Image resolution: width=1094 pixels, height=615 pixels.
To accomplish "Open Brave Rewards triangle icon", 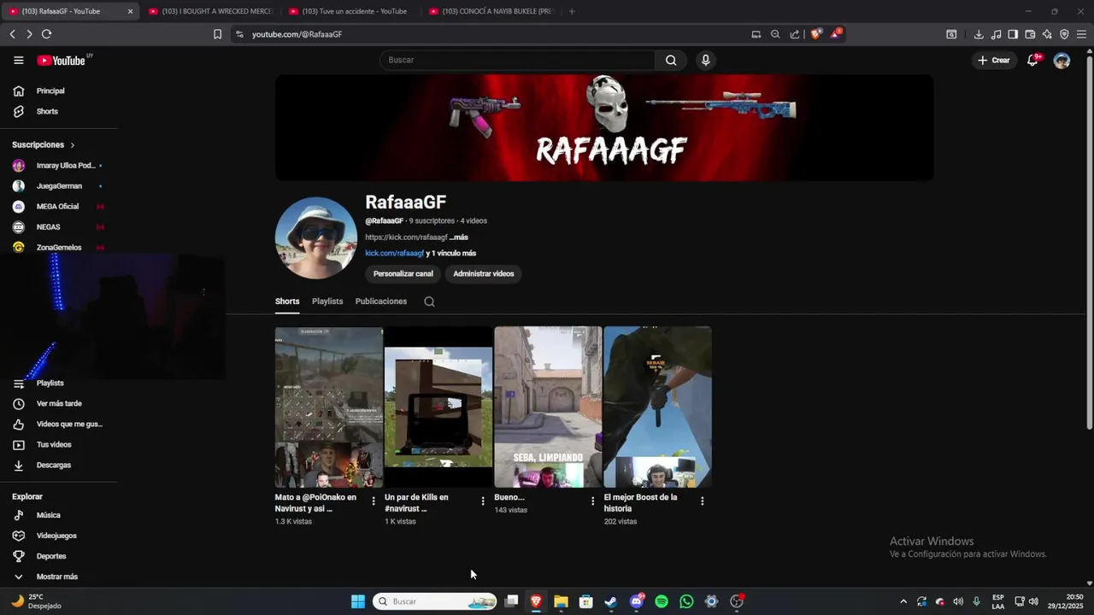I will (x=836, y=34).
